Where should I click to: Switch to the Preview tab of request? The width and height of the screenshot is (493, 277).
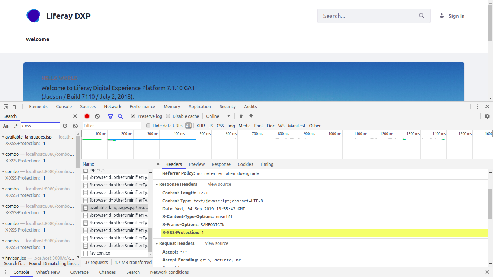(197, 164)
